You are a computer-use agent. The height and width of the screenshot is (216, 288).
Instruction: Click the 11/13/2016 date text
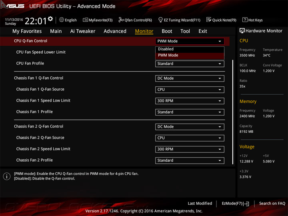click(x=14, y=20)
